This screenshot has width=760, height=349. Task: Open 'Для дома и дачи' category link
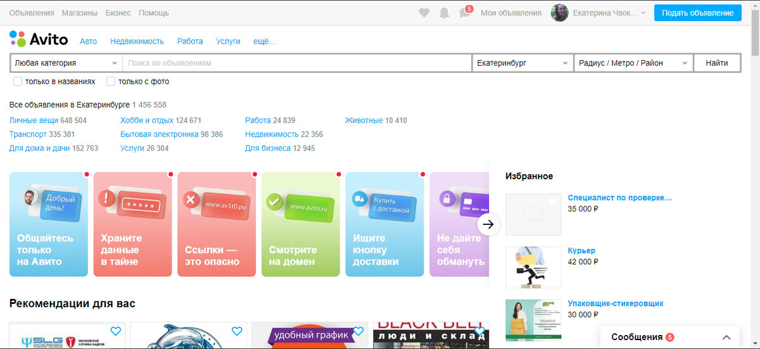pyautogui.click(x=40, y=148)
